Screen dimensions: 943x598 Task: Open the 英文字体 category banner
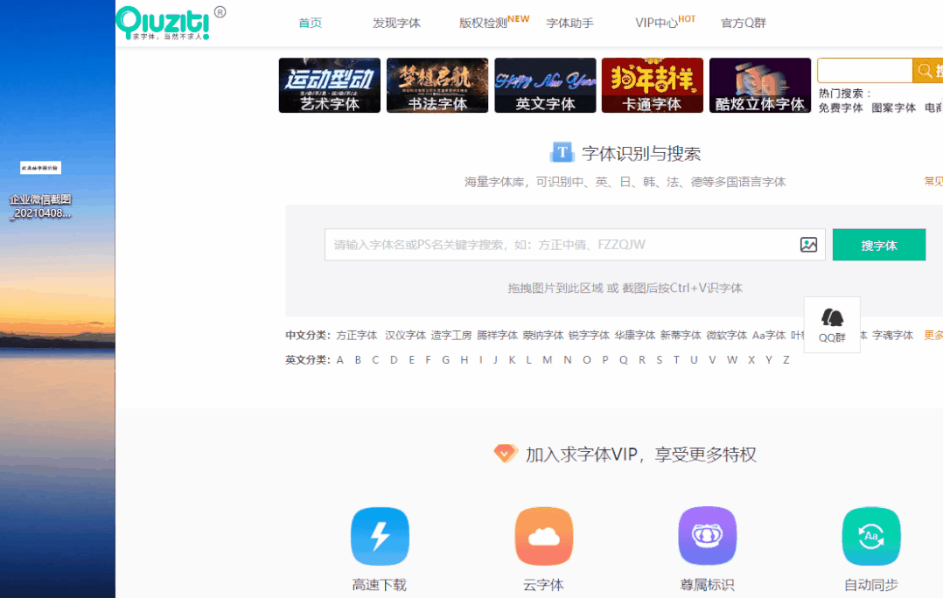pyautogui.click(x=545, y=86)
